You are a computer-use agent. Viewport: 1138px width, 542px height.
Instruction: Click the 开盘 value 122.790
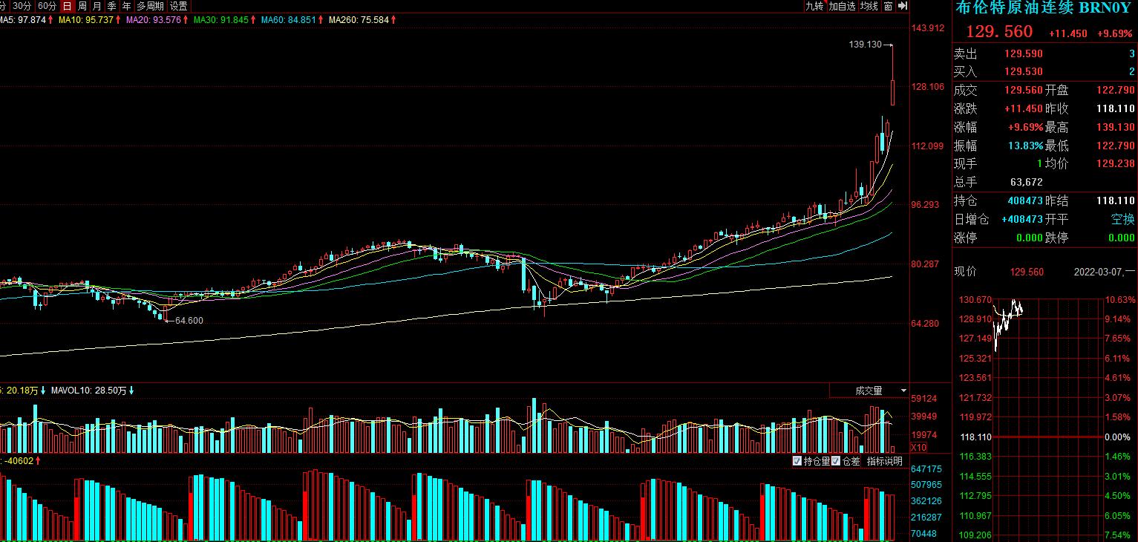pos(1115,90)
